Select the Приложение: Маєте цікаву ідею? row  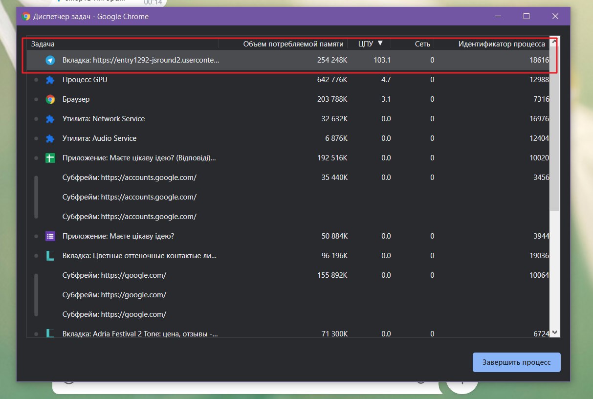(x=288, y=236)
